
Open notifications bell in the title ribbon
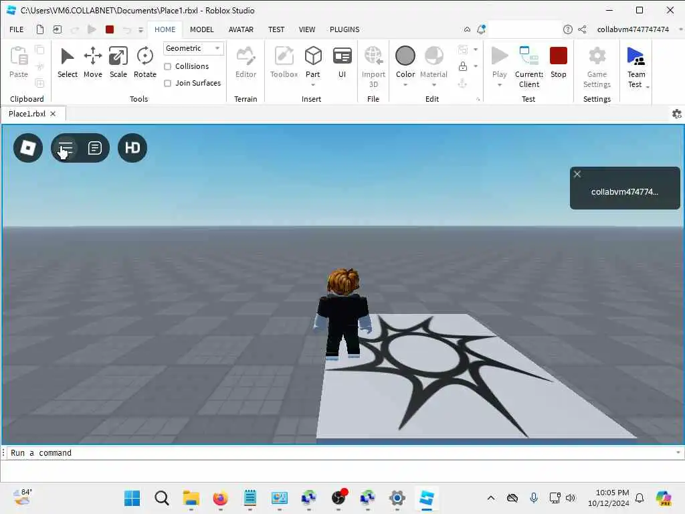pyautogui.click(x=481, y=29)
